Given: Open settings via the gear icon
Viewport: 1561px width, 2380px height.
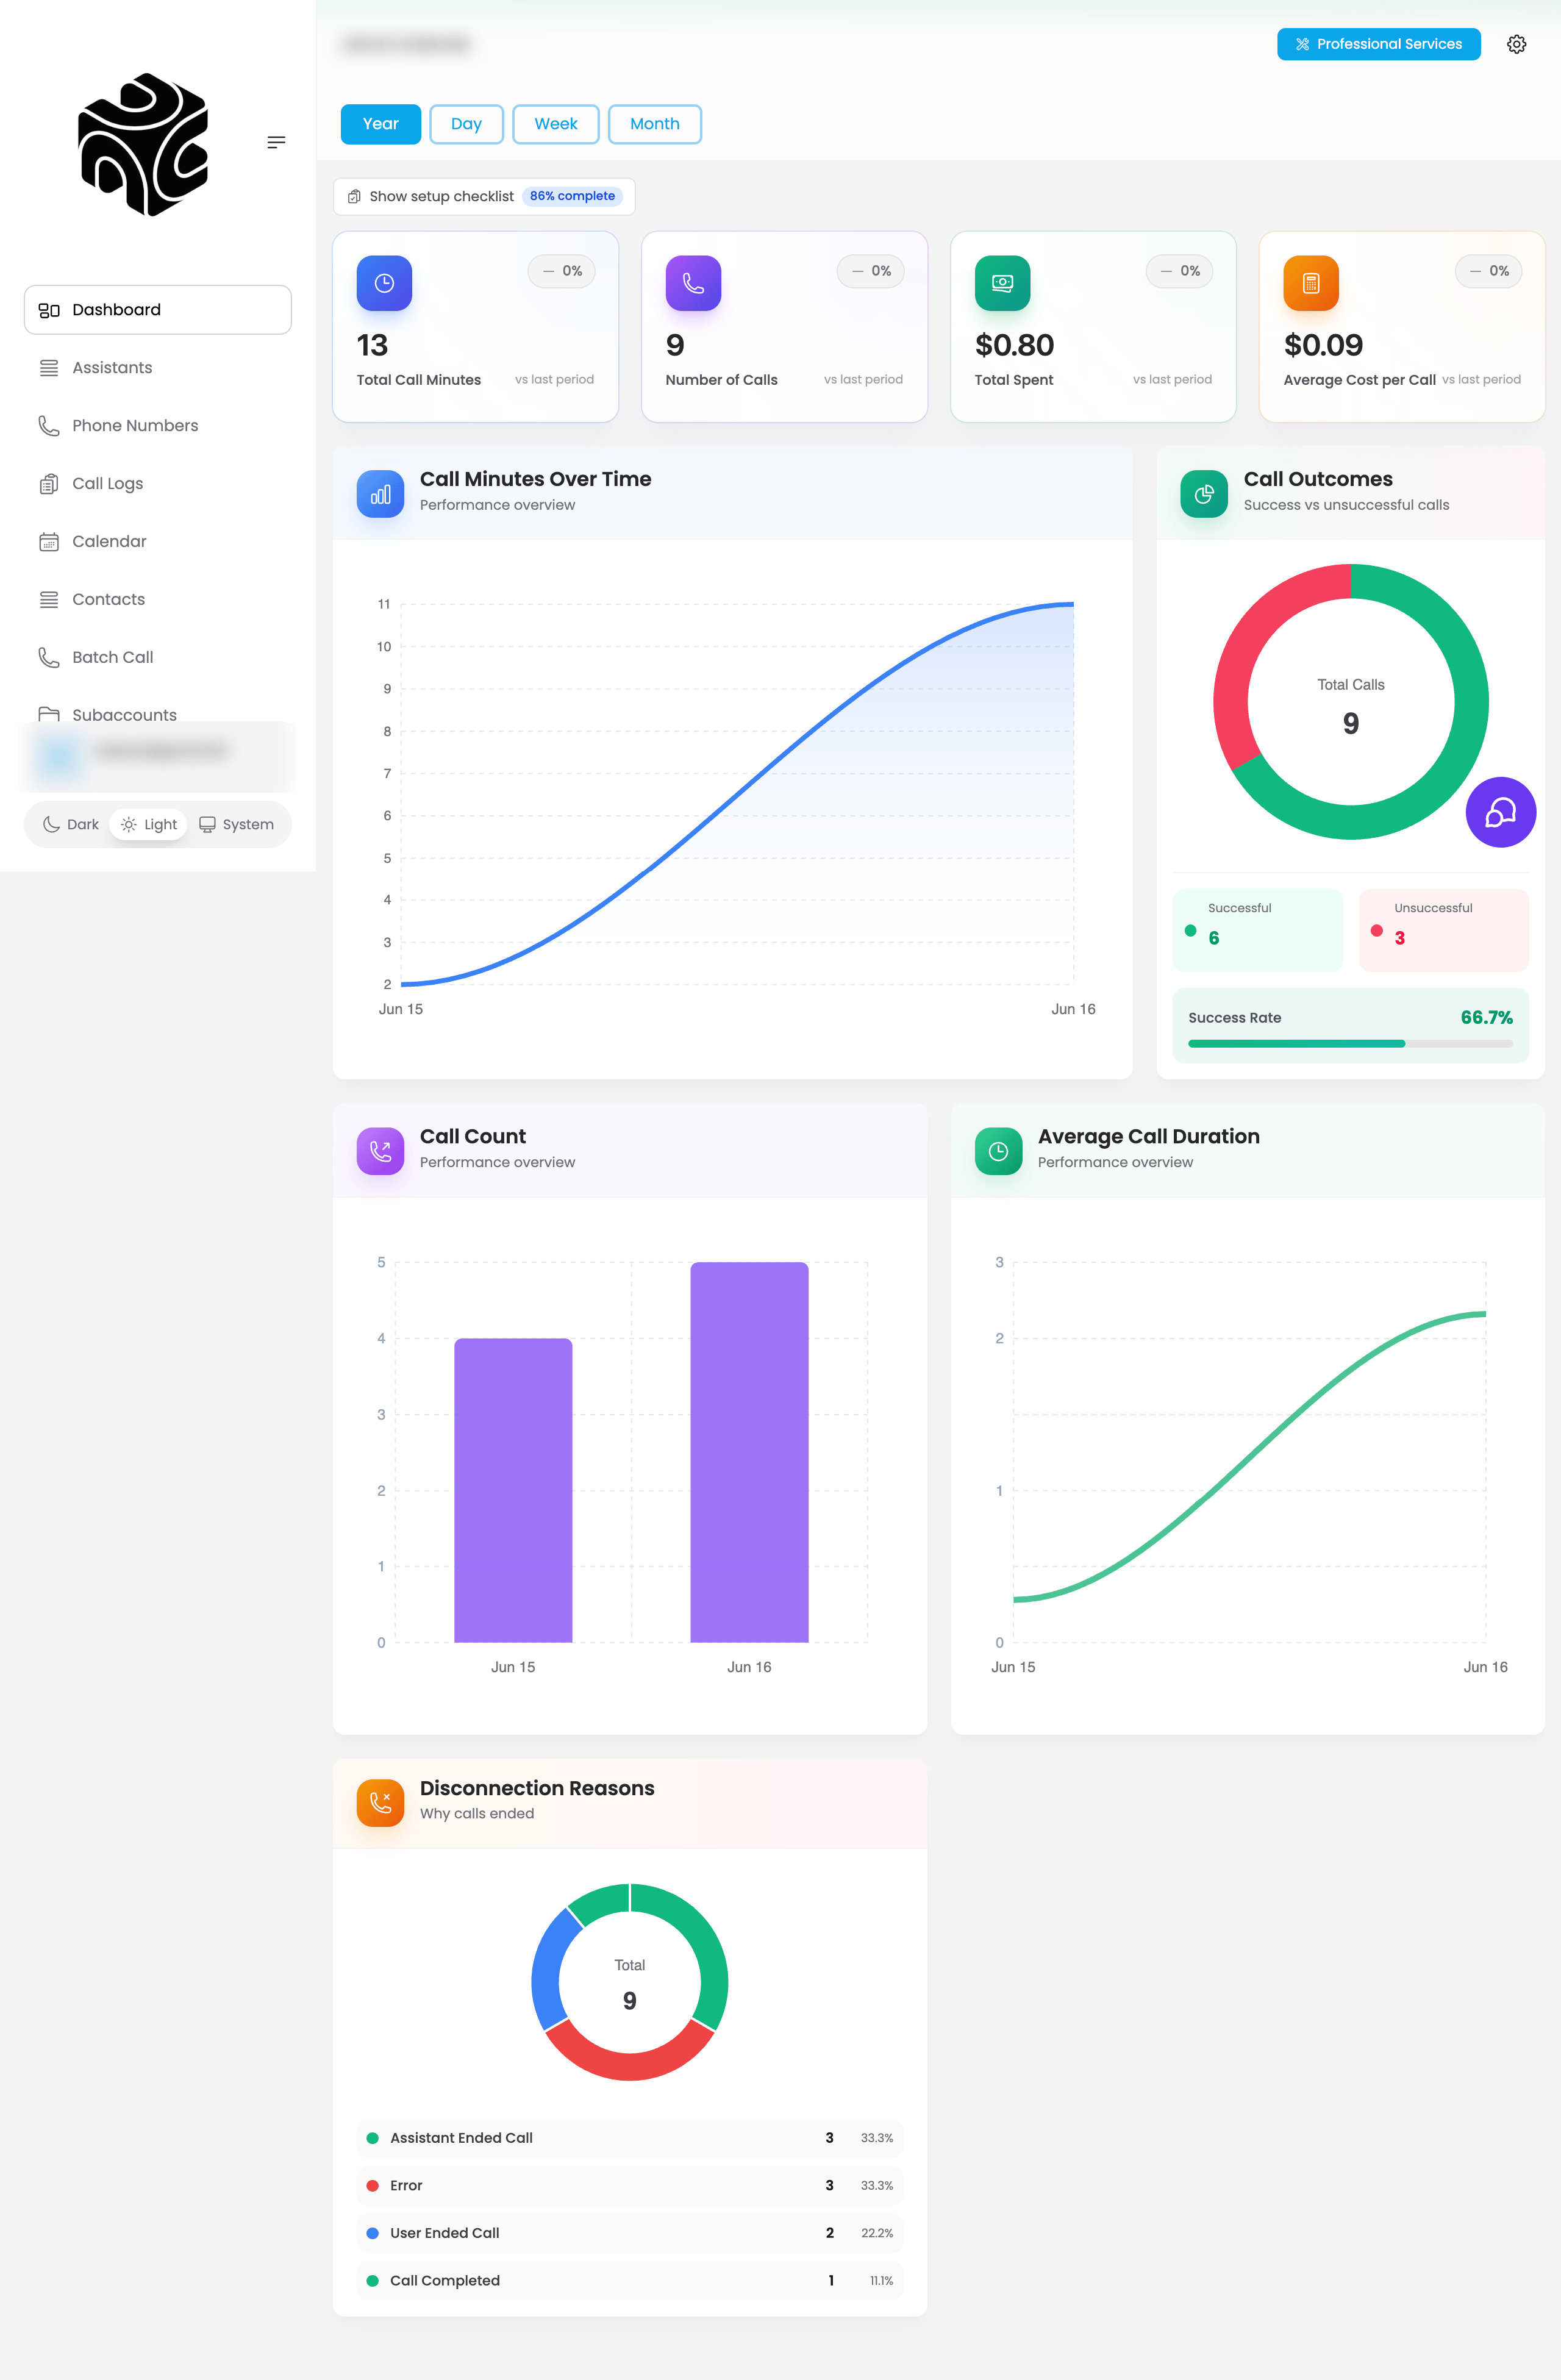Looking at the screenshot, I should (x=1516, y=44).
